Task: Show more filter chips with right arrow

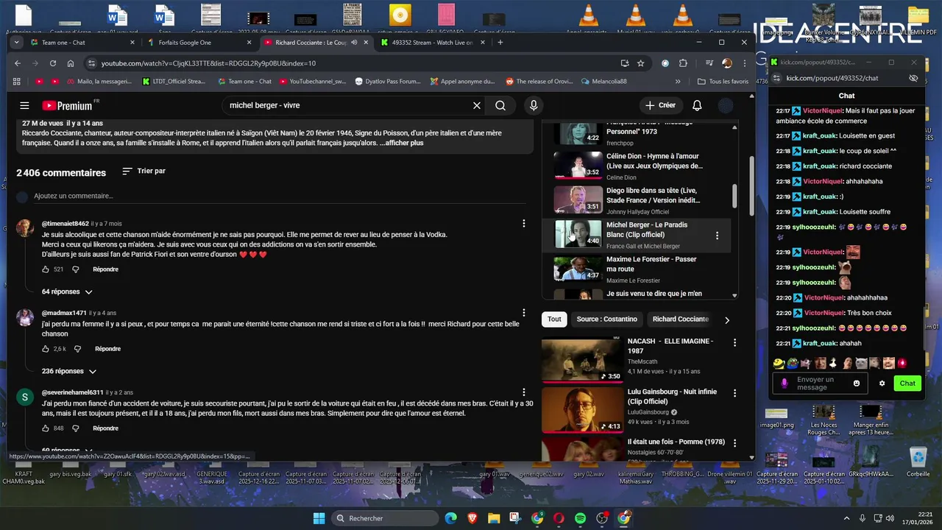Action: click(727, 320)
